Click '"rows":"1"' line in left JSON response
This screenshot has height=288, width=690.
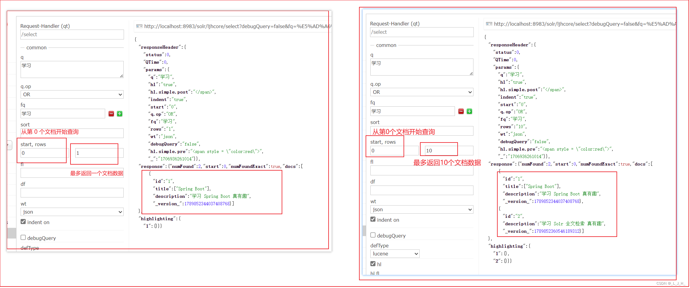162,129
